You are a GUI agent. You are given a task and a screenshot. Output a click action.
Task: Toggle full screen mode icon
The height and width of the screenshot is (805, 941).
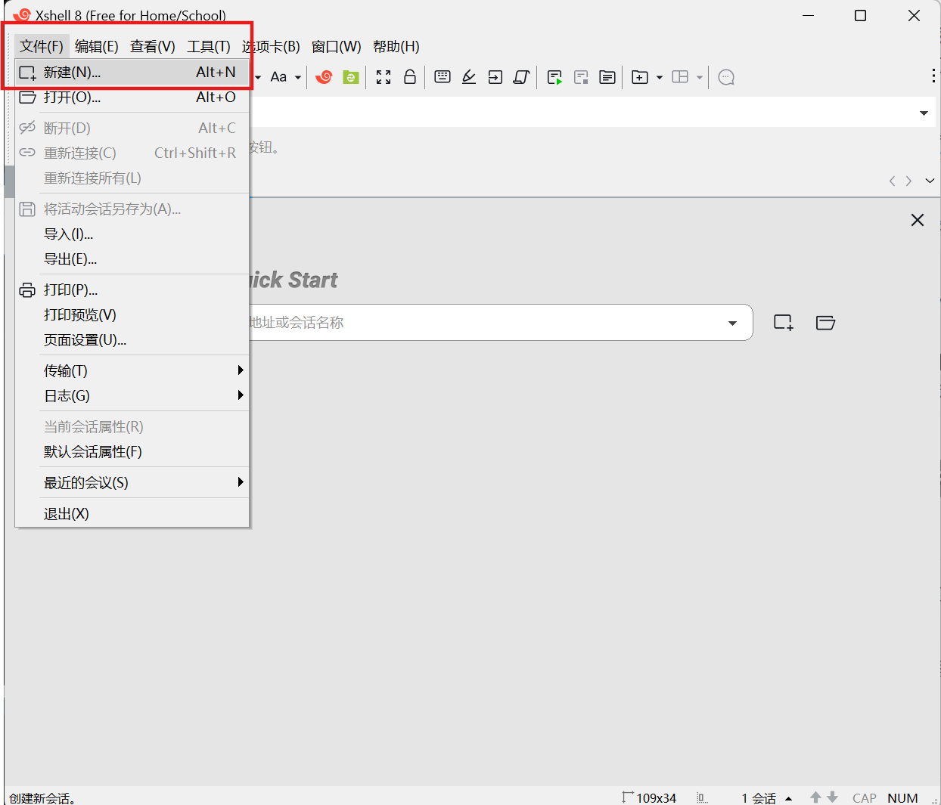point(384,77)
